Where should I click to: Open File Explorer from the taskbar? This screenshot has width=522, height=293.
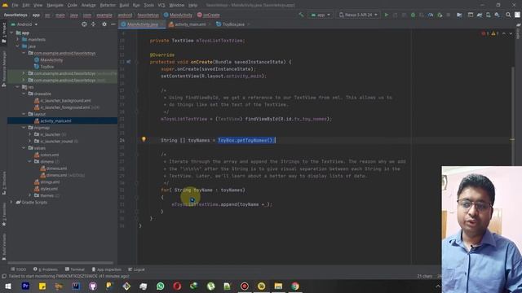point(278,286)
